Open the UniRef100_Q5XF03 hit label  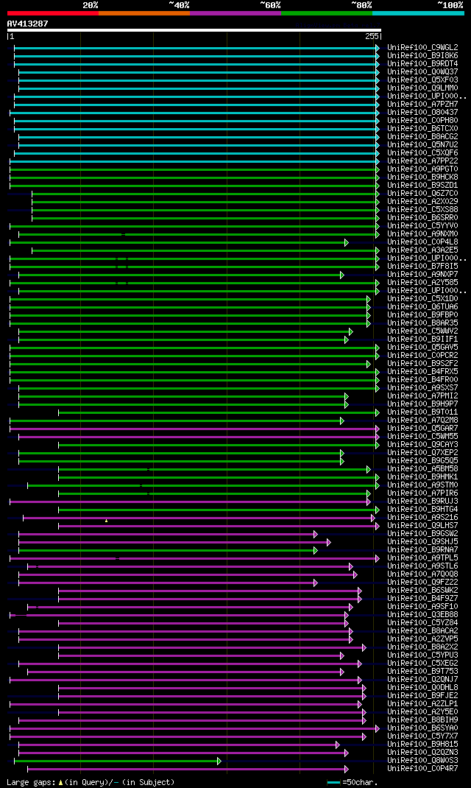click(x=422, y=80)
